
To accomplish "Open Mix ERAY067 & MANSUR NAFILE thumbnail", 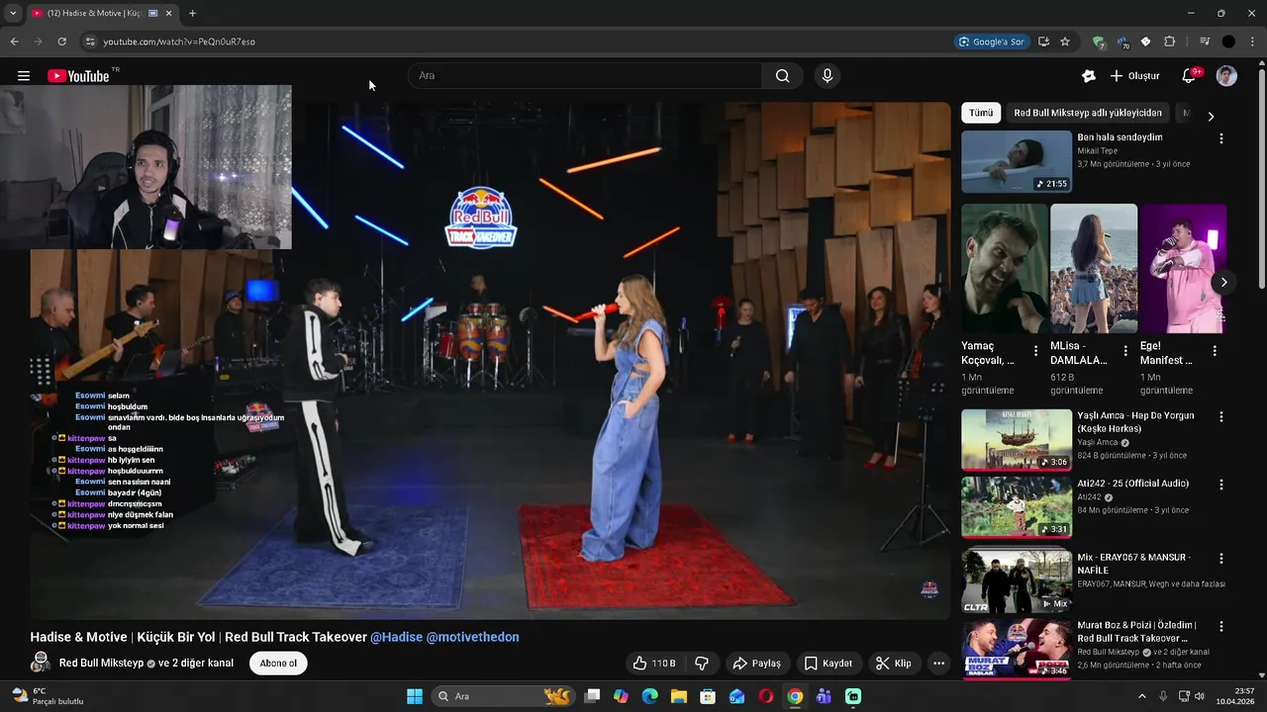I will pyautogui.click(x=1017, y=579).
